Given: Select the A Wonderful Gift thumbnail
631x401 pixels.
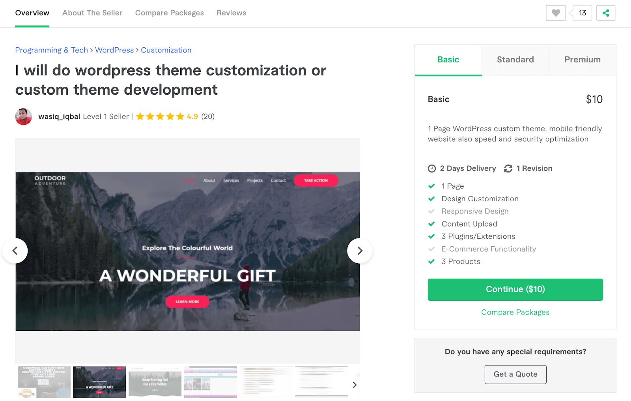Looking at the screenshot, I should point(100,382).
